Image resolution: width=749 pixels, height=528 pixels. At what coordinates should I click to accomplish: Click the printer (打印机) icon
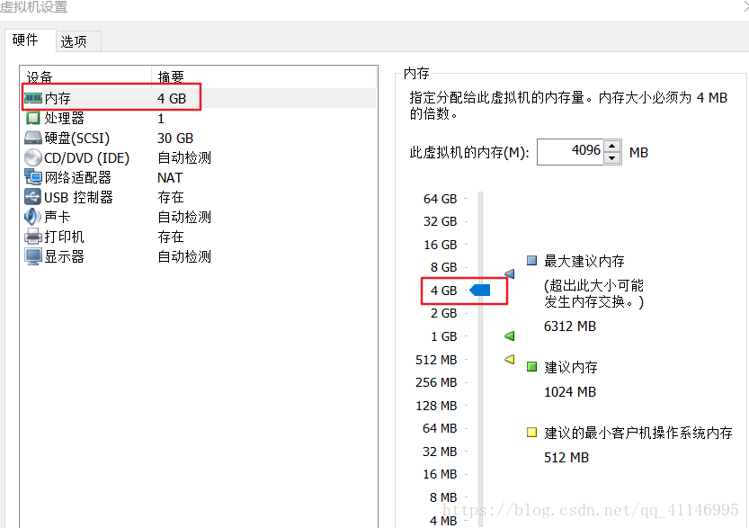33,237
